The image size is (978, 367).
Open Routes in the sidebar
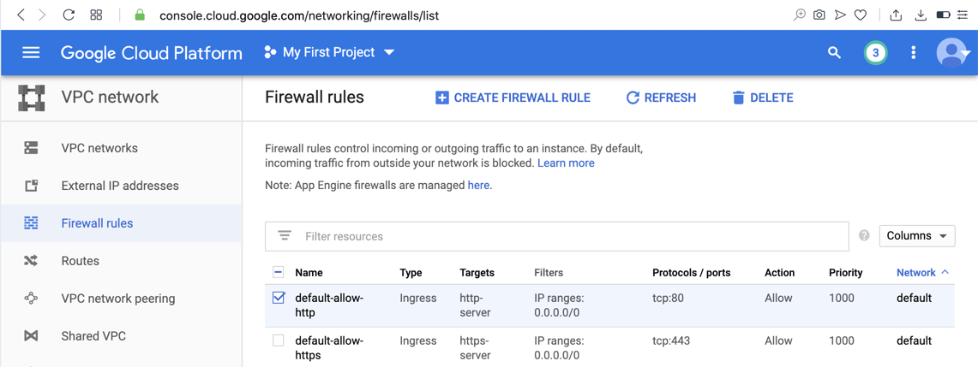(81, 261)
